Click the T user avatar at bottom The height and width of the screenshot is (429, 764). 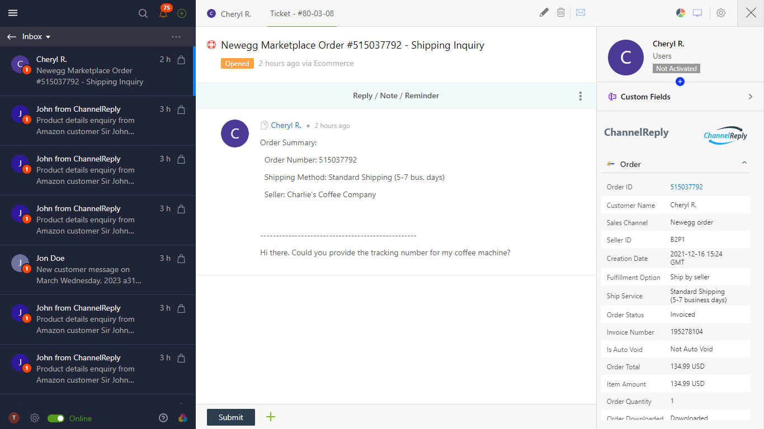point(14,418)
